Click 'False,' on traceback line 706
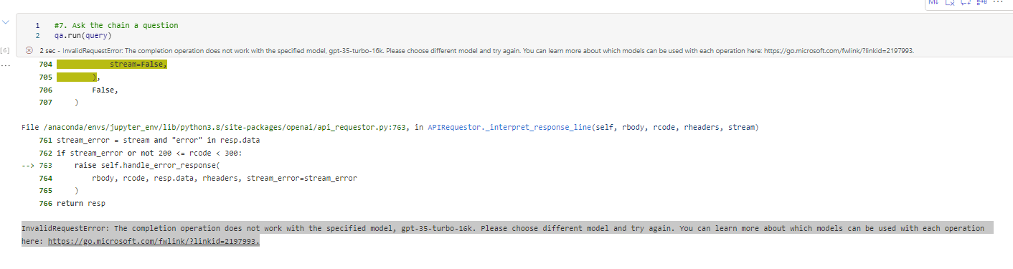Image resolution: width=1013 pixels, height=269 pixels. coord(105,90)
